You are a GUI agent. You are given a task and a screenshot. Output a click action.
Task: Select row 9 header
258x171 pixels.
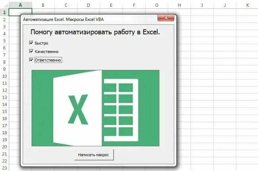[x=4, y=69]
